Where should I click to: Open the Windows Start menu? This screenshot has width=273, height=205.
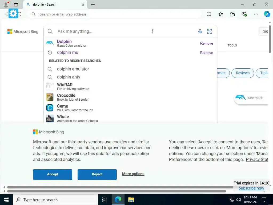(6, 200)
